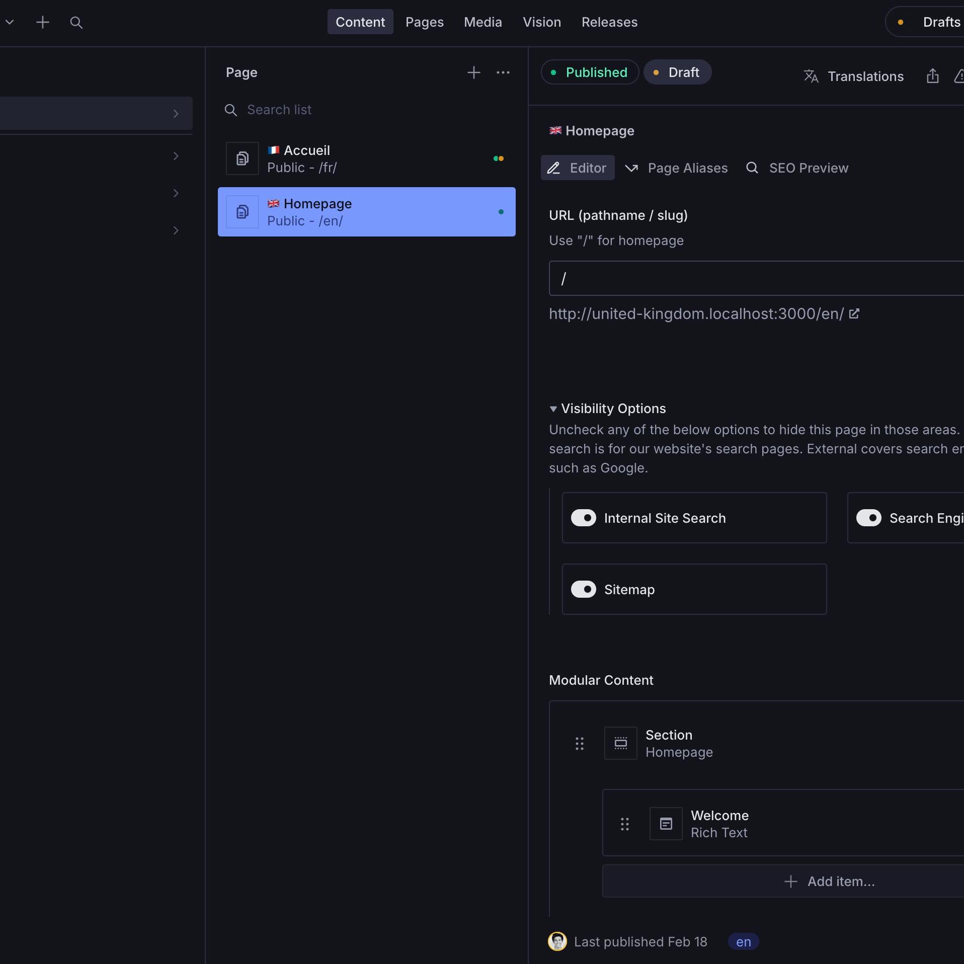Click the Accueil document icon
The width and height of the screenshot is (964, 964).
point(242,158)
